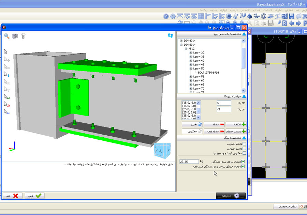Select the single-select cursor tool
Screen dimensions: 307x215
click(x=6, y=52)
